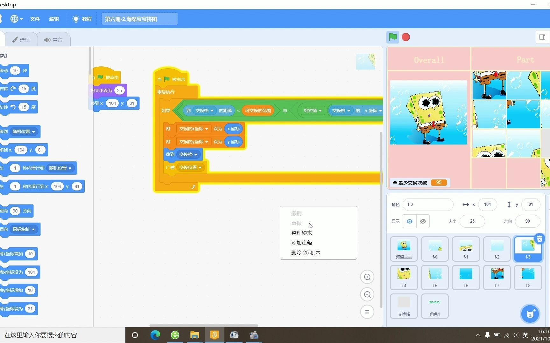Screen dimensions: 550x343
Task: Select sprite f-6
Action: (466, 278)
